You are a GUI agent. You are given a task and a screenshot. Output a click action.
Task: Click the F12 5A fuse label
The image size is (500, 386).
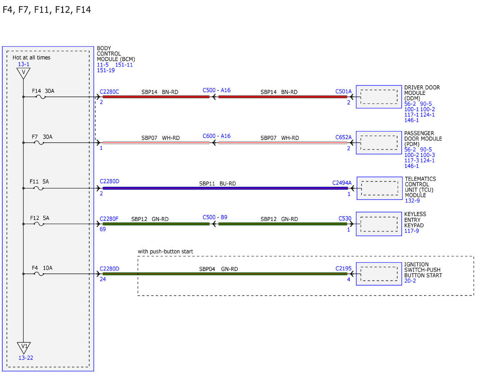tap(40, 218)
